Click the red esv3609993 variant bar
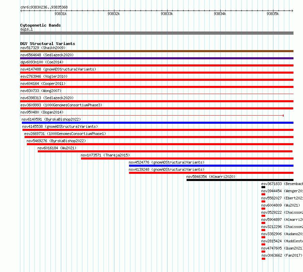 click(157, 108)
